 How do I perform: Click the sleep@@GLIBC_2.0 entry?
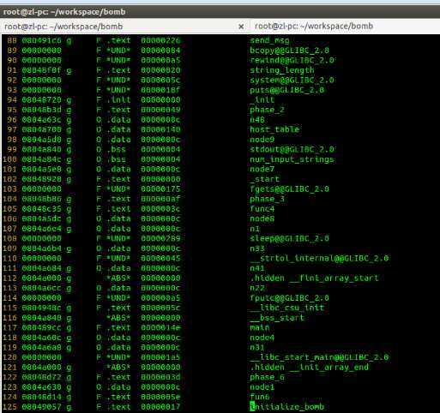tap(289, 238)
